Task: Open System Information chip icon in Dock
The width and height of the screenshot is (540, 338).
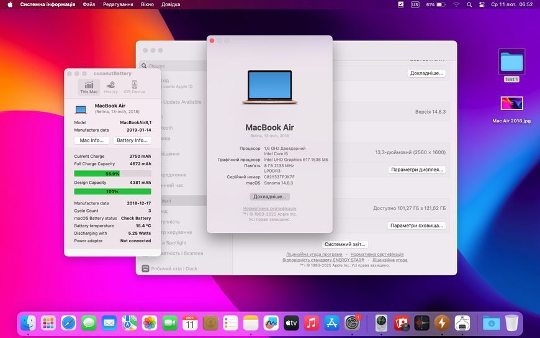Action: tap(381, 323)
